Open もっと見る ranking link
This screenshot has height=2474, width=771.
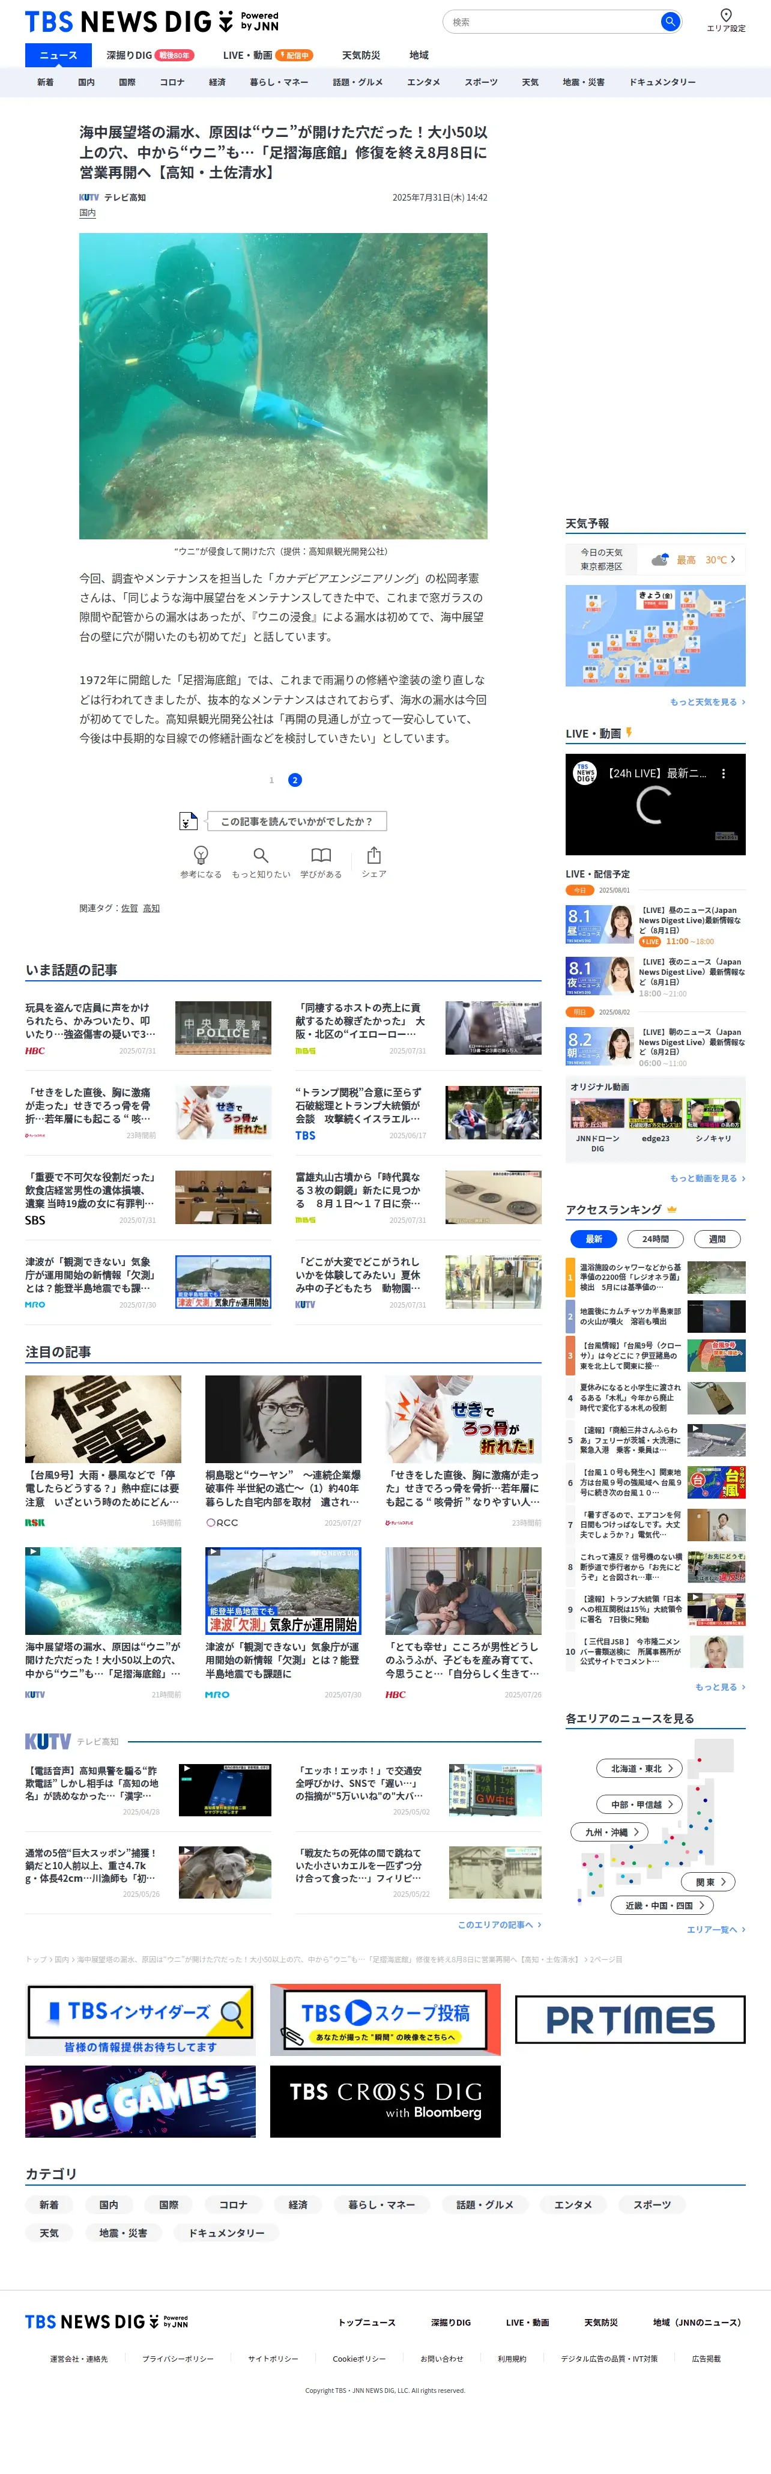(x=720, y=1687)
